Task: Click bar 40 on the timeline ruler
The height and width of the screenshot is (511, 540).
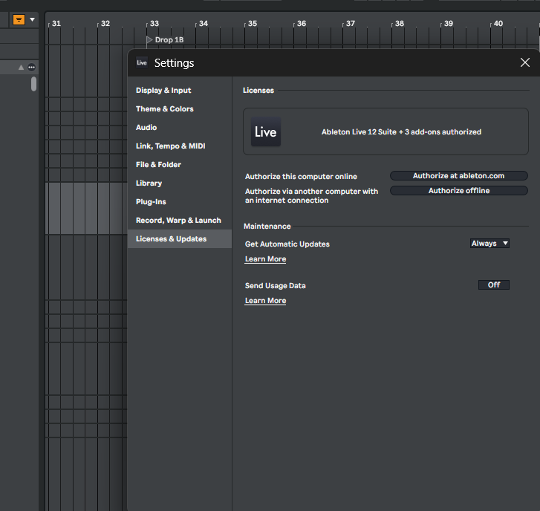Action: 498,24
